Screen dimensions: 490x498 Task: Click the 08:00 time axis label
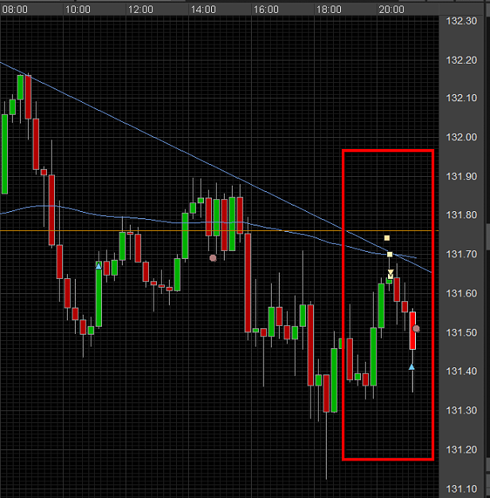(15, 10)
